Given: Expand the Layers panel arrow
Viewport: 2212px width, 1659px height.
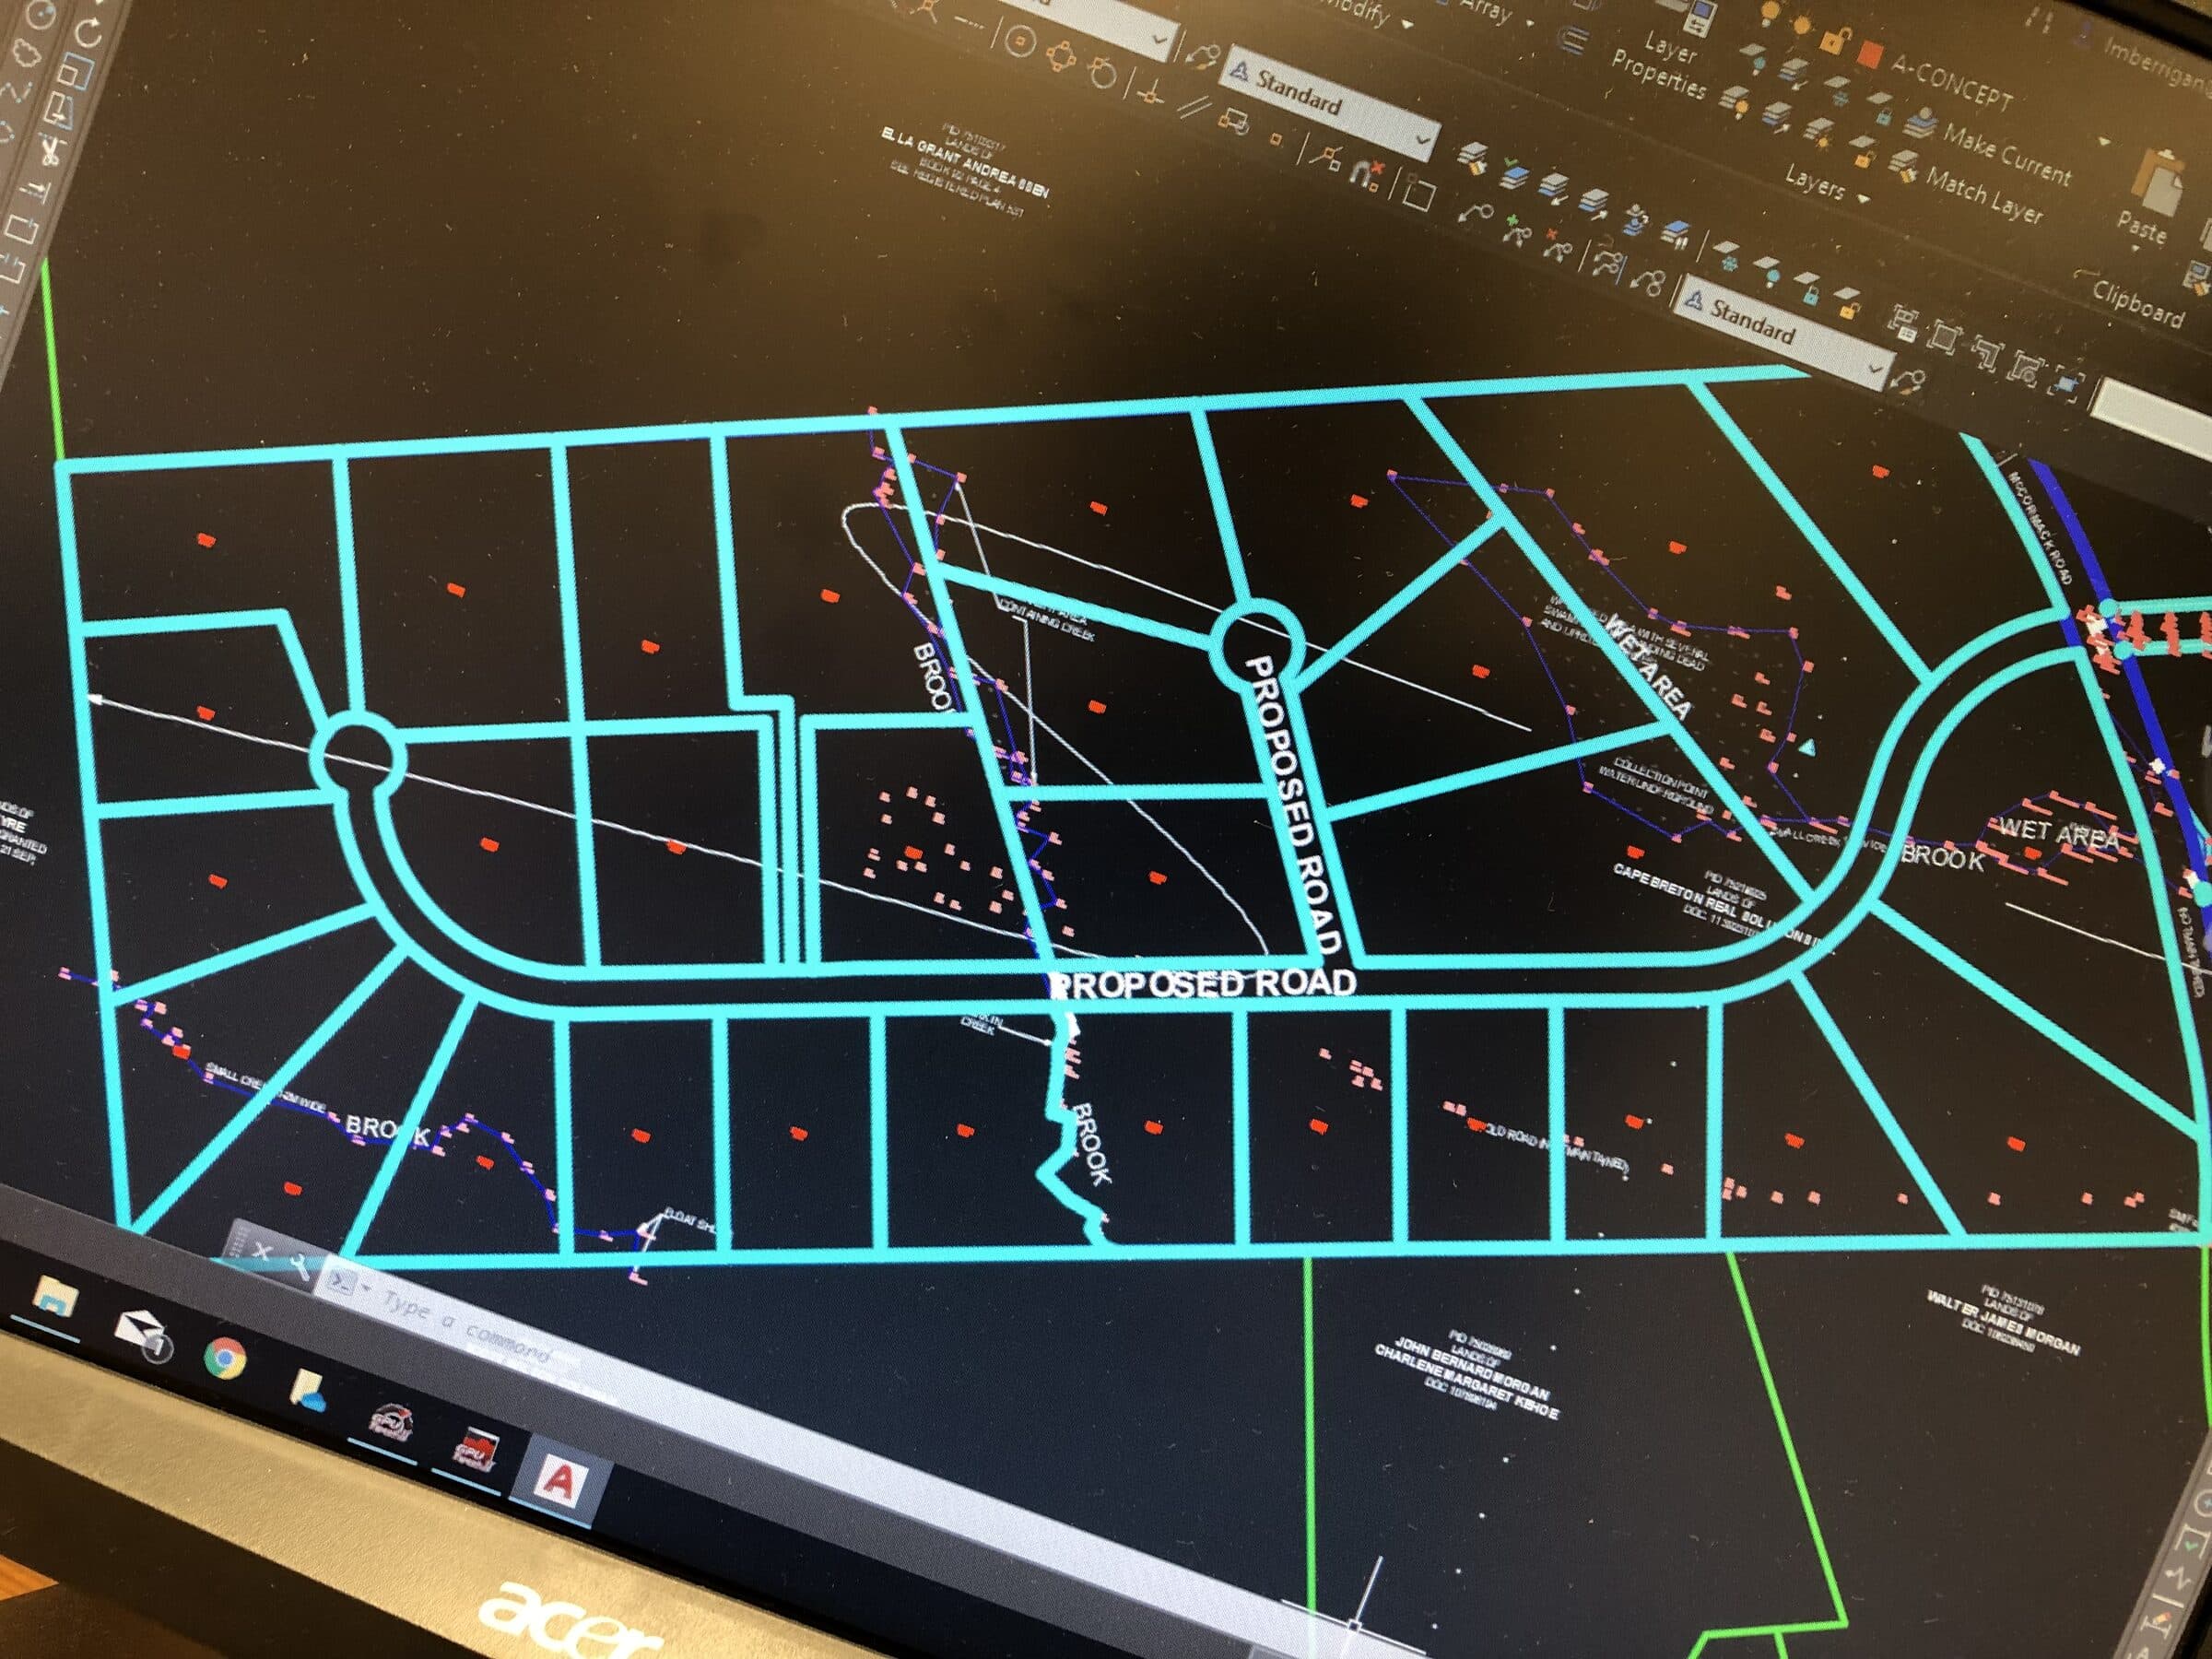Looking at the screenshot, I should tap(1863, 200).
